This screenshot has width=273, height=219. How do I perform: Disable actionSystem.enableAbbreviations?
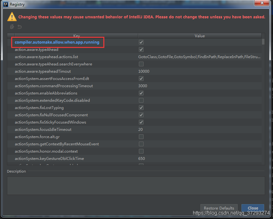(x=141, y=93)
